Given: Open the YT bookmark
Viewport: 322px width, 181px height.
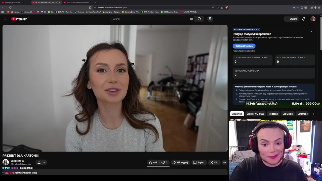Looking at the screenshot, I should [37, 12].
